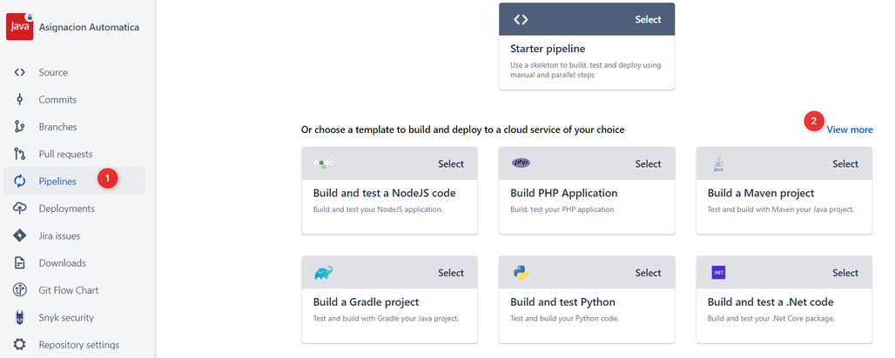Click the Downloads file icon
895x358 pixels.
click(x=20, y=262)
